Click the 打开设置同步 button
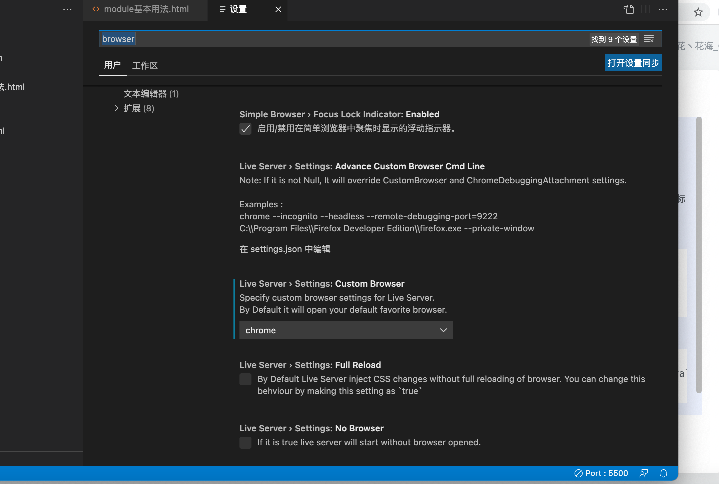This screenshot has width=719, height=484. [633, 63]
